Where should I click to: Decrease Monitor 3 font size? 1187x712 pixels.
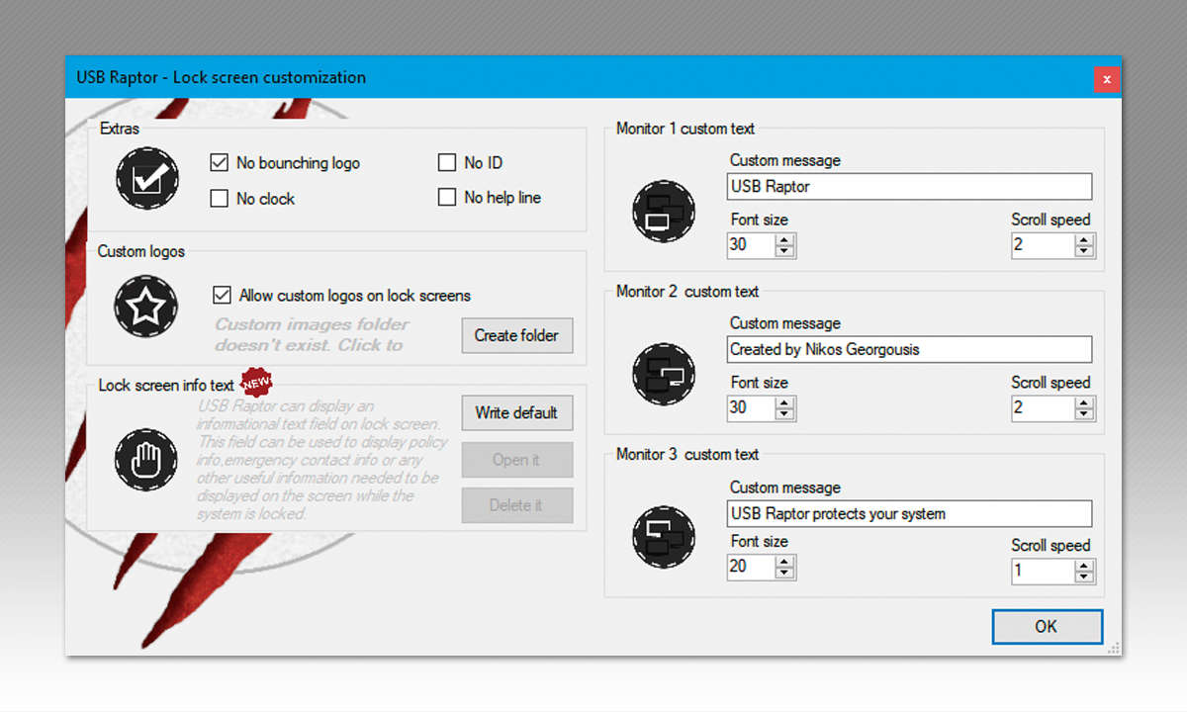(785, 573)
